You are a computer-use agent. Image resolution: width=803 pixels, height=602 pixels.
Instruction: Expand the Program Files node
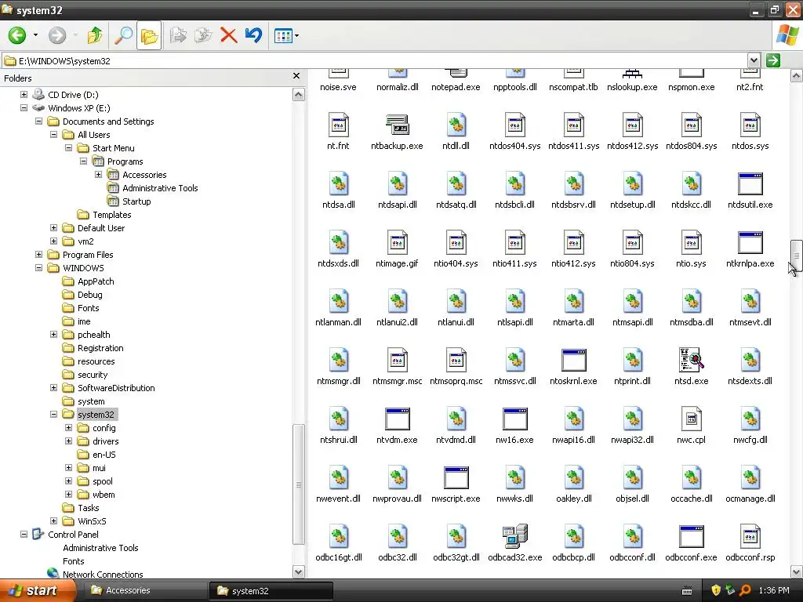(x=38, y=255)
